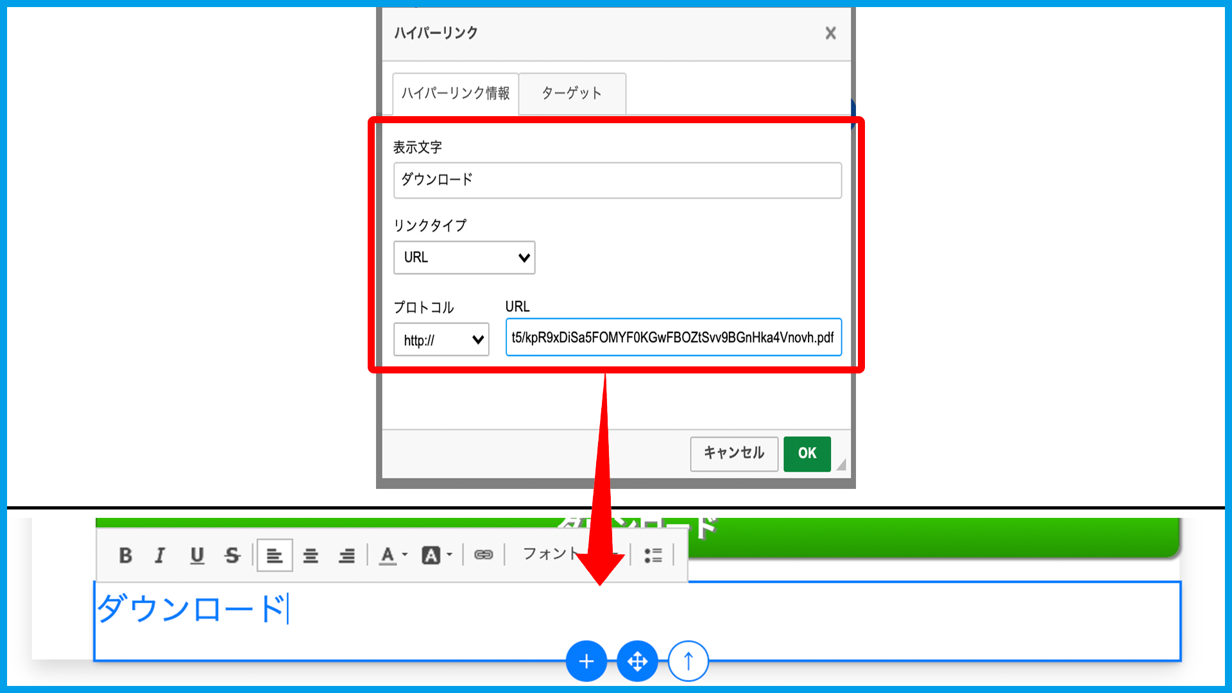Apply Strikethrough formatting icon
This screenshot has width=1232, height=693.
pos(232,555)
